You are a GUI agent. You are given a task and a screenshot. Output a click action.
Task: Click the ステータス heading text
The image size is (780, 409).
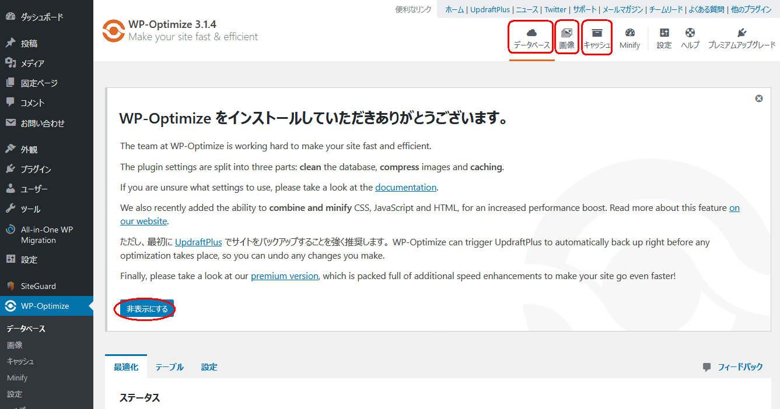(139, 398)
